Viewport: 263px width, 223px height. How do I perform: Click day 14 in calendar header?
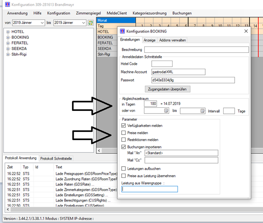255,26
